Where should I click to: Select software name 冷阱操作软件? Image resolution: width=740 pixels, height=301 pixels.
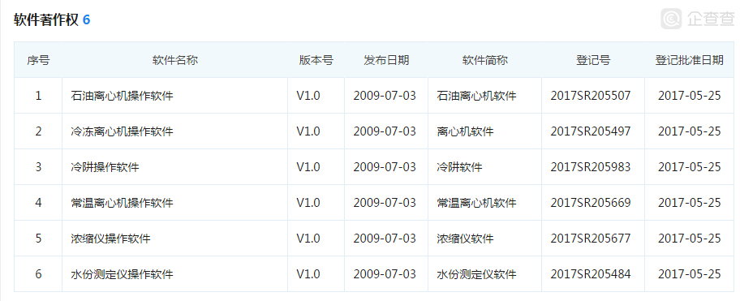tap(105, 167)
